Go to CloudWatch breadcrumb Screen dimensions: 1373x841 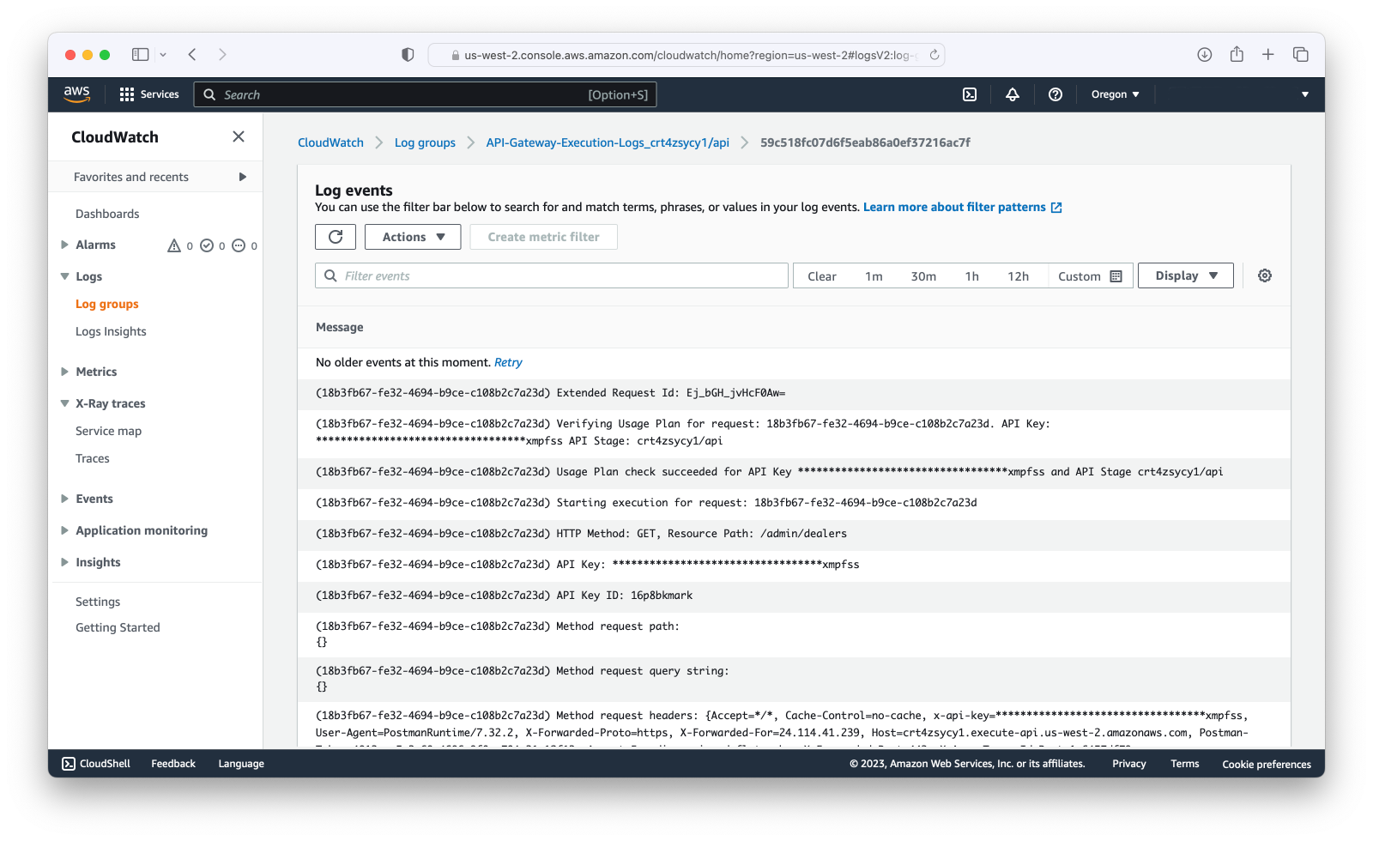pos(330,142)
